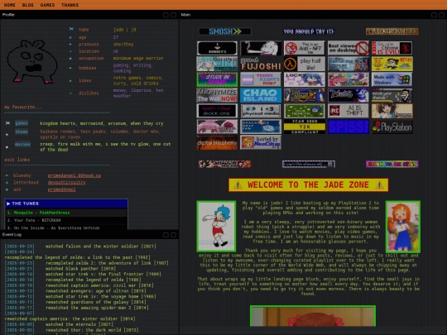Click log entry 'rewatched guardians of the galaxy [2014]'

(x=97, y=302)
